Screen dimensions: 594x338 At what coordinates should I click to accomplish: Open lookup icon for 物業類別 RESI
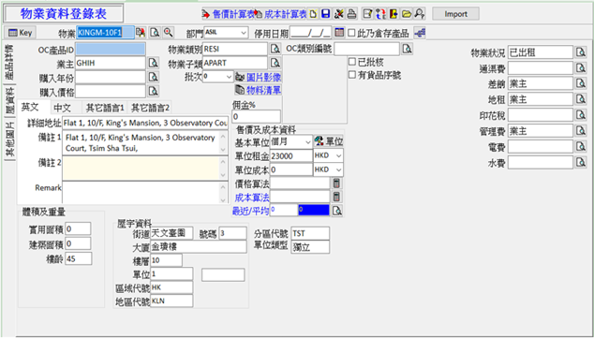tap(275, 49)
